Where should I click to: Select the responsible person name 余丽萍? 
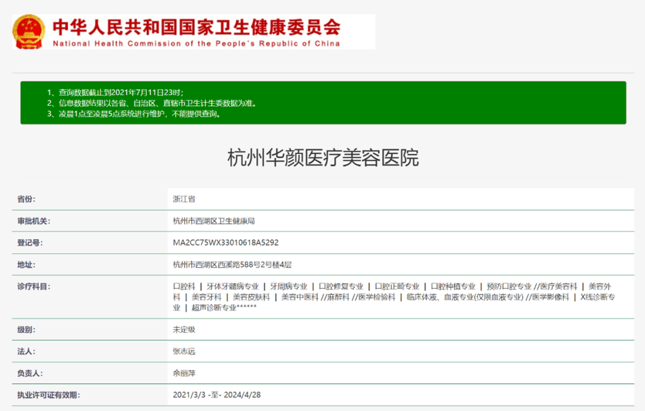pyautogui.click(x=184, y=373)
